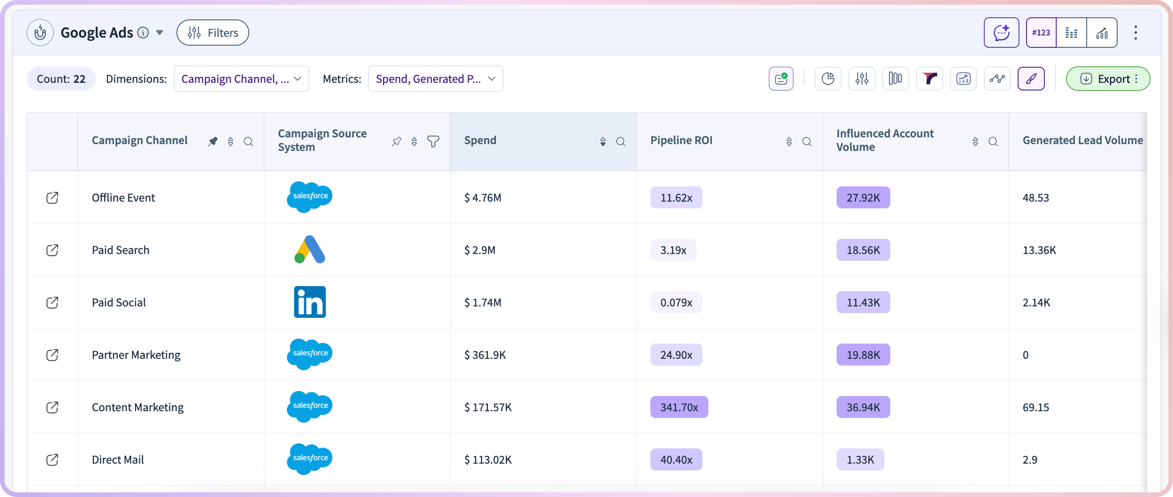This screenshot has width=1173, height=497.
Task: Click the funnel chart icon
Action: pos(929,79)
